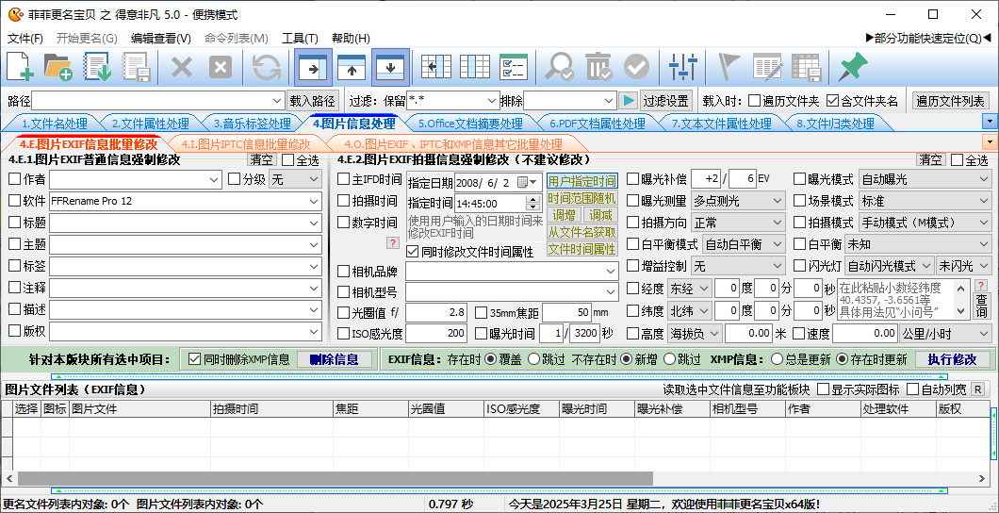This screenshot has height=513, width=999.
Task: Uncheck the 含文件夹名 checkbox
Action: tap(832, 101)
